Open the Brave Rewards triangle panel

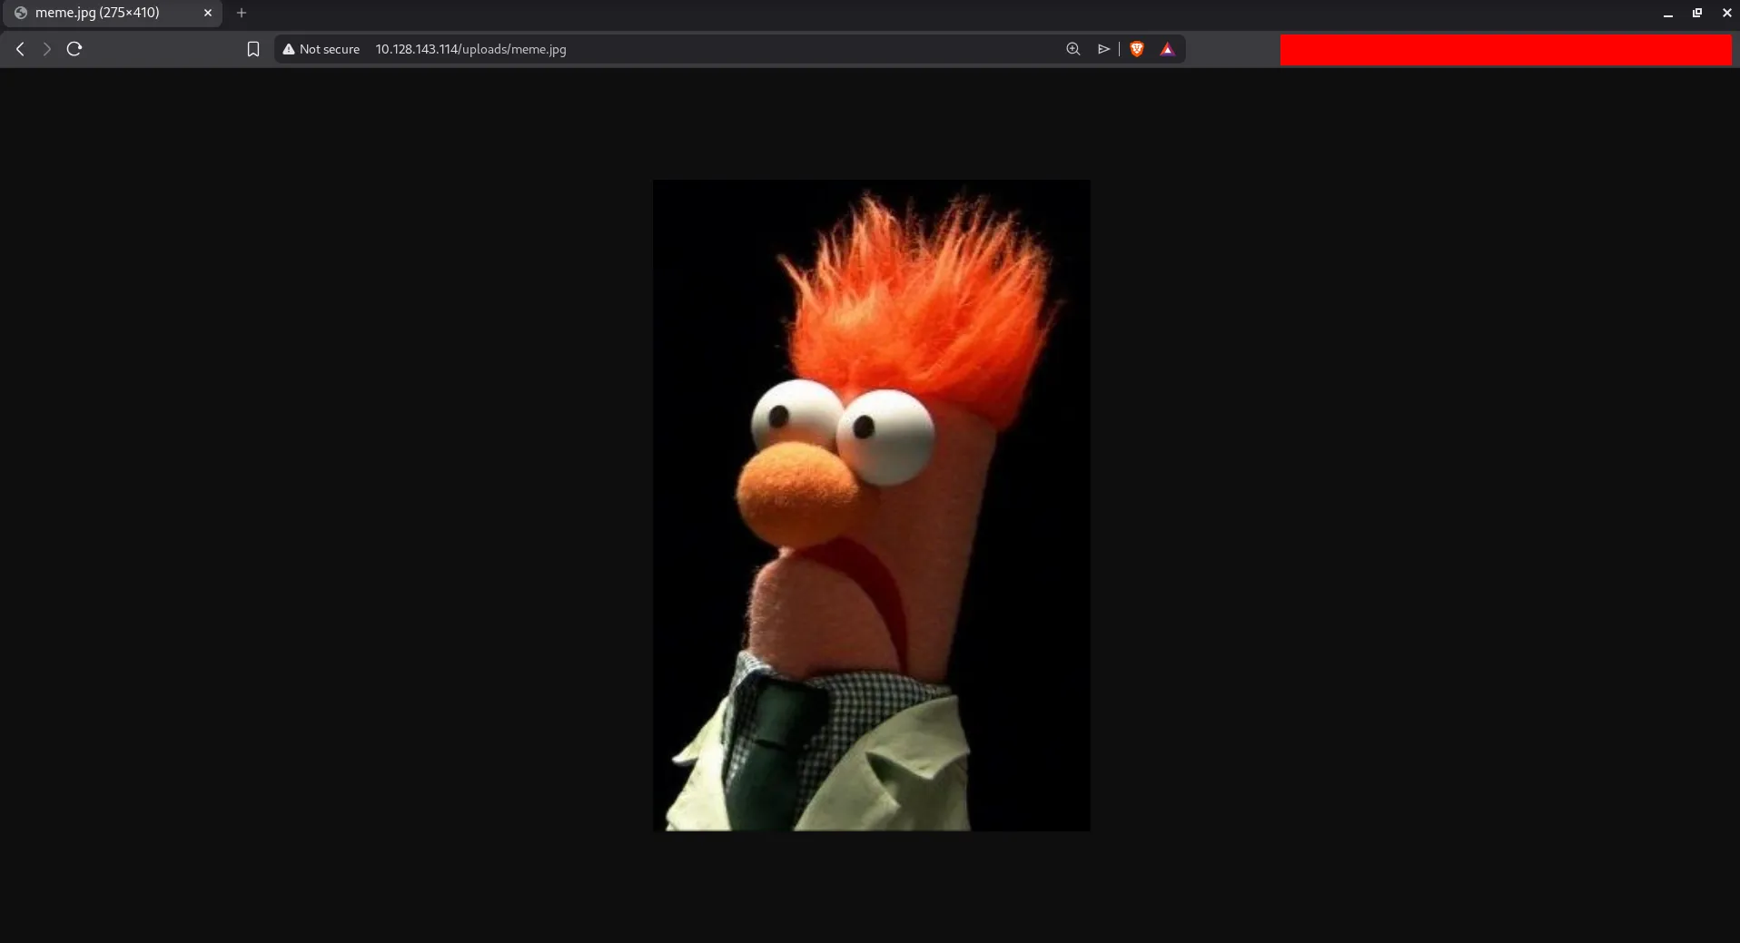1168,49
